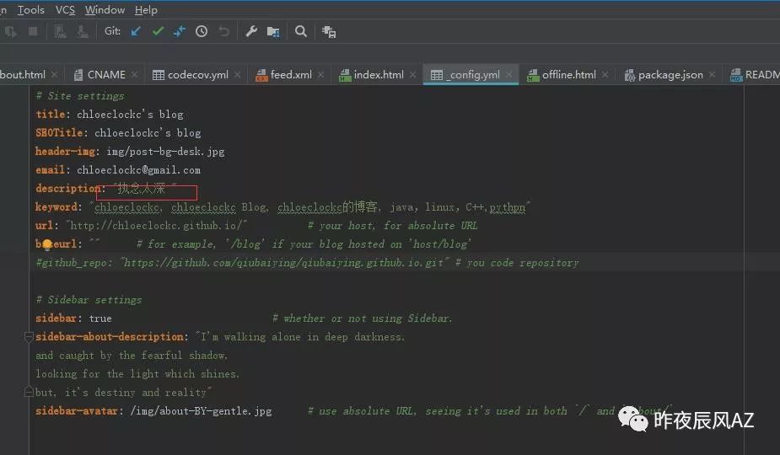
Task: Click the Git Update Project blue arrow
Action: (136, 31)
